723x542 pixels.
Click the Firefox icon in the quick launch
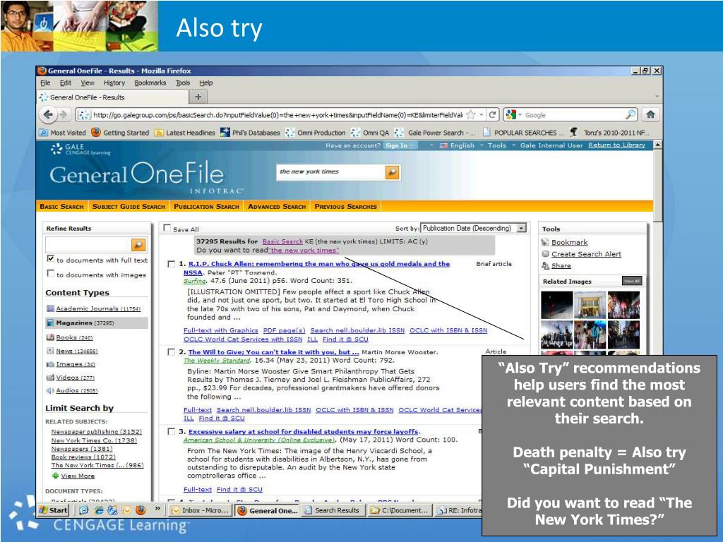(141, 510)
